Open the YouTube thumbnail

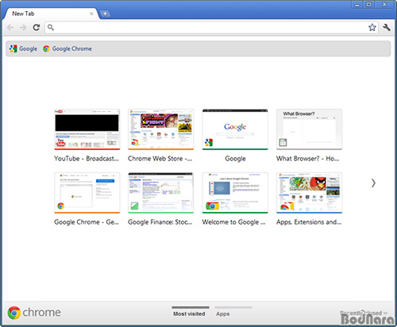coord(87,129)
